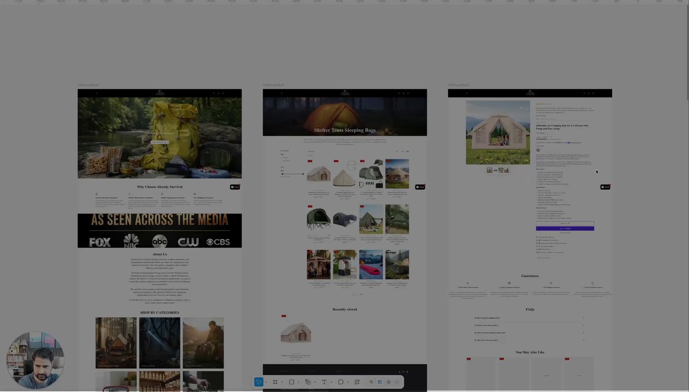Toggle Dev Mode code icon in toolbar
Screen dimensions: 689x392
[x=397, y=382]
